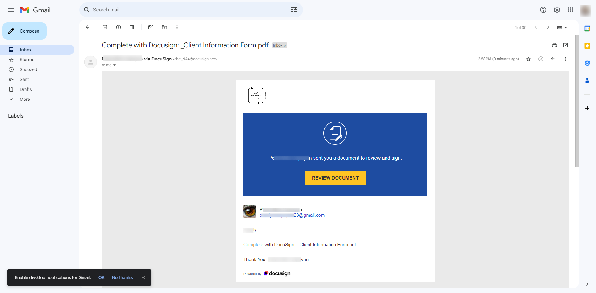596x293 pixels.
Task: Decline notifications with No thanks
Action: [122, 277]
